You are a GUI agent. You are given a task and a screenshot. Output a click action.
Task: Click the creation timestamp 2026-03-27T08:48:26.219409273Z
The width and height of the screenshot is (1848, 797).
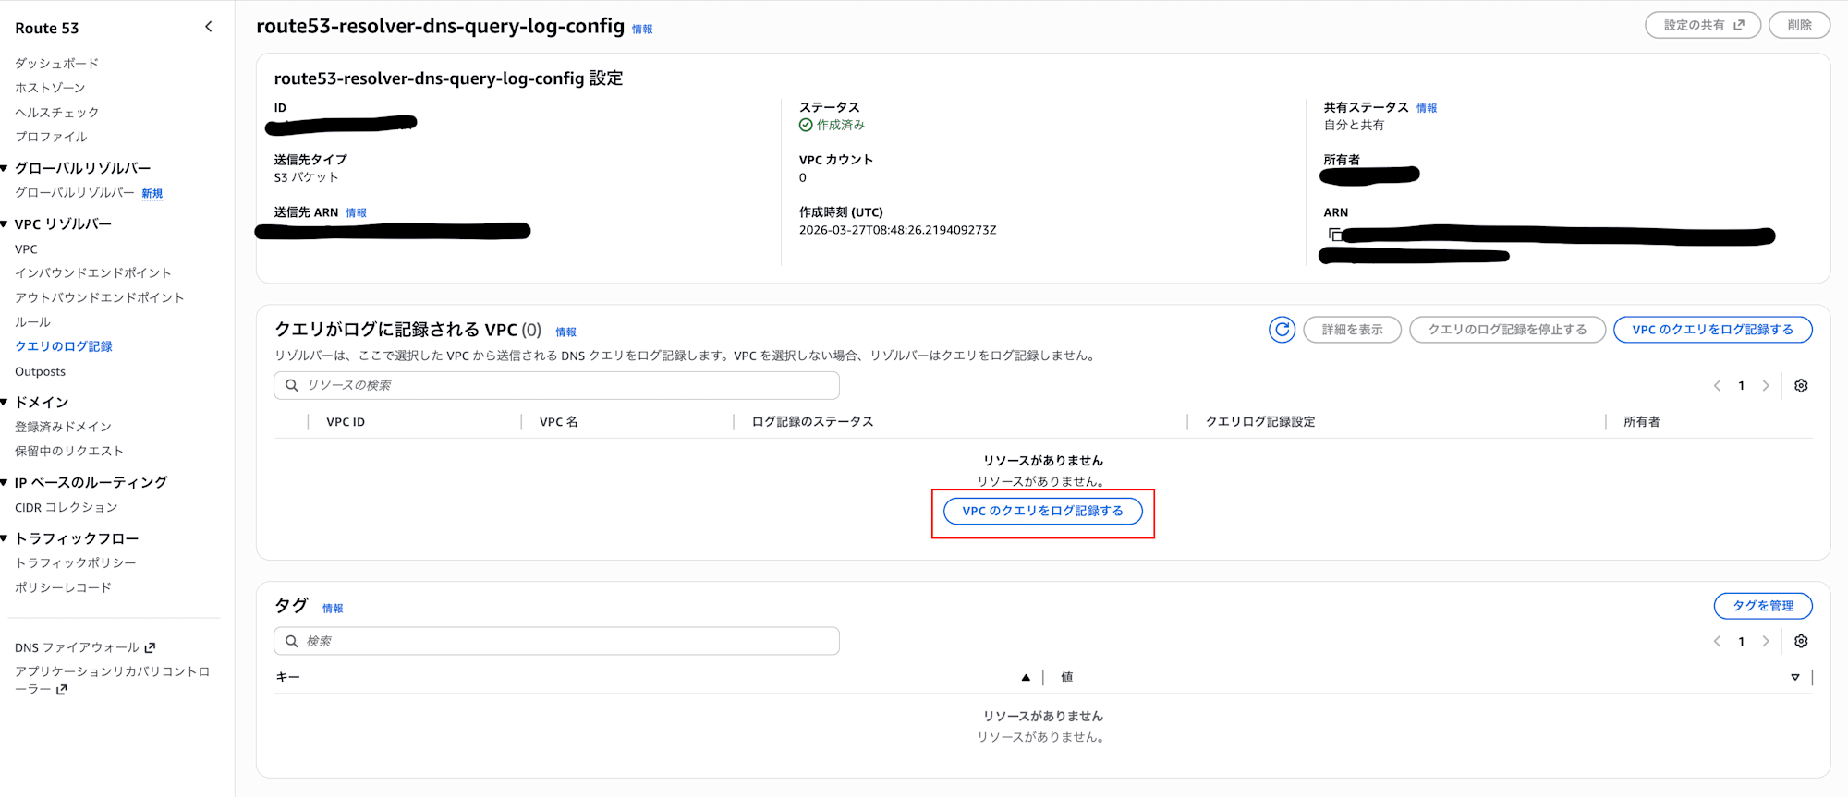click(897, 230)
